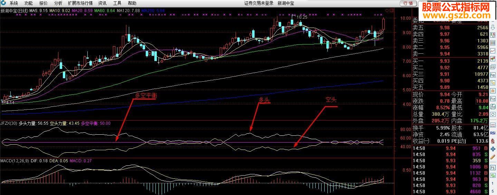Click the MA120: 7.88 label
This screenshot has height=195, width=497.
click(x=128, y=11)
